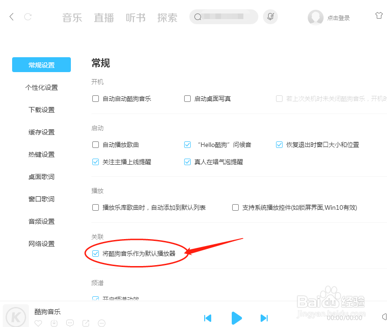Check 自动播放歌曲 option
Viewport: 387px width, 327px height.
pyautogui.click(x=96, y=145)
